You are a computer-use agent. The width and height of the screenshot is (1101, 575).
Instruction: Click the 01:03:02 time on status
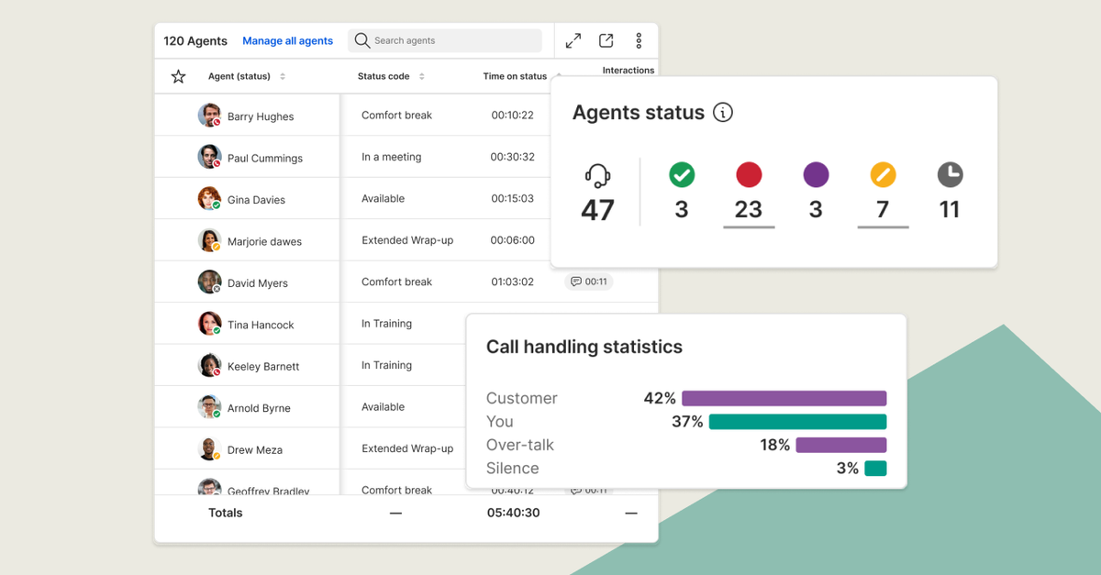coord(512,282)
